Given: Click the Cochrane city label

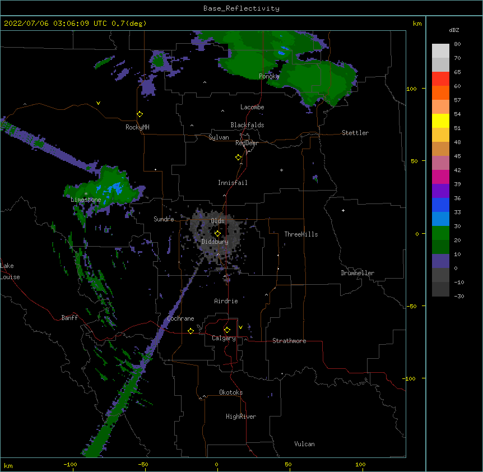Looking at the screenshot, I should coord(181,318).
